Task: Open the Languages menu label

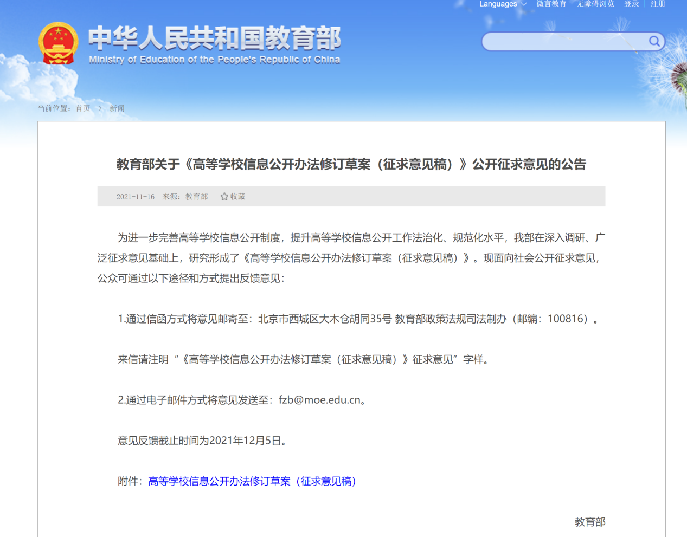Action: pyautogui.click(x=498, y=4)
